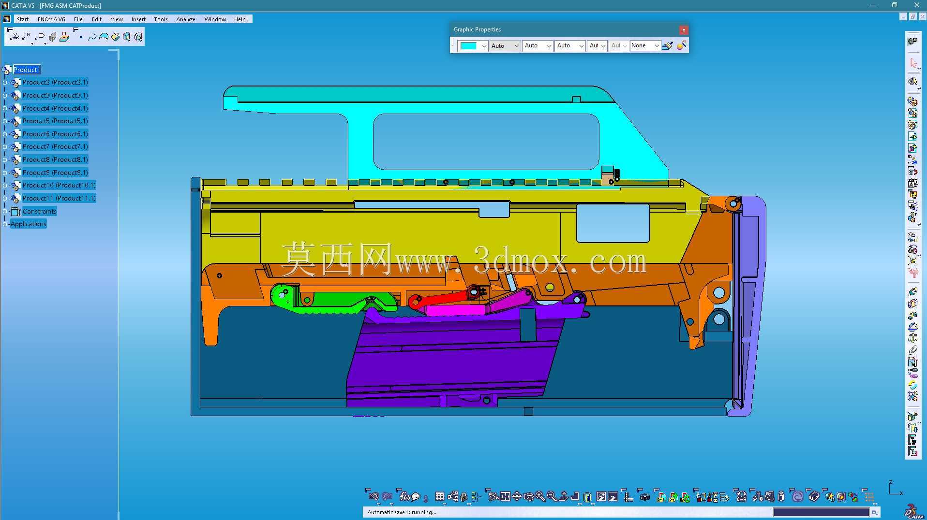
Task: Open the ENOVIA V6 menu
Action: [x=51, y=19]
